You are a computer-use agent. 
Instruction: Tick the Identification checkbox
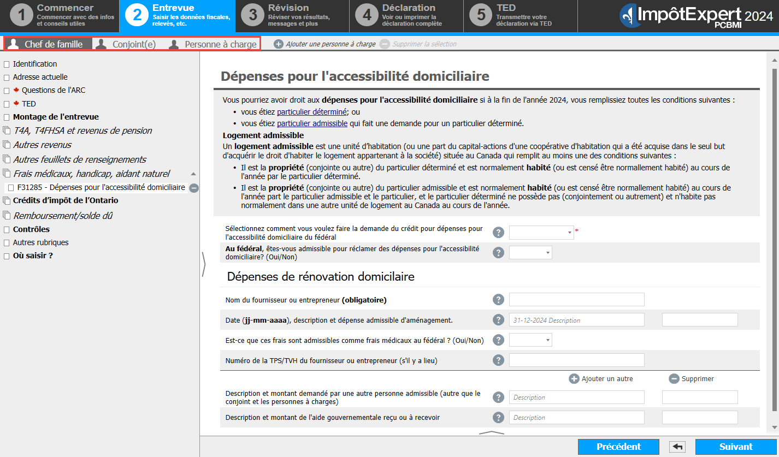[7, 64]
